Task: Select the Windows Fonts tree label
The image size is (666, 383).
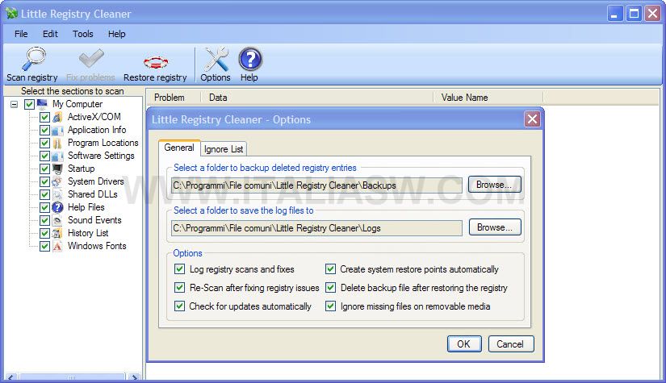Action: (x=97, y=246)
